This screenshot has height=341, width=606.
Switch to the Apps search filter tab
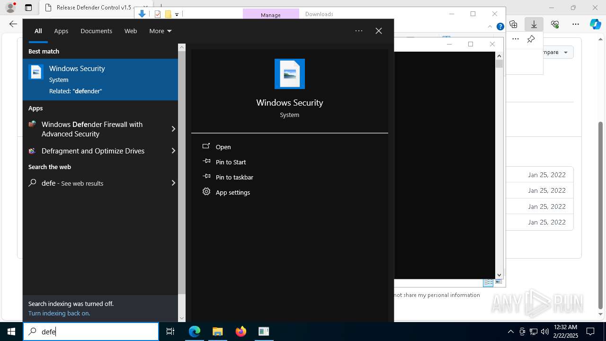(61, 31)
